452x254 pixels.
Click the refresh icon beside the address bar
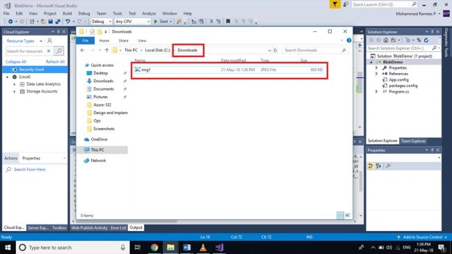(275, 50)
